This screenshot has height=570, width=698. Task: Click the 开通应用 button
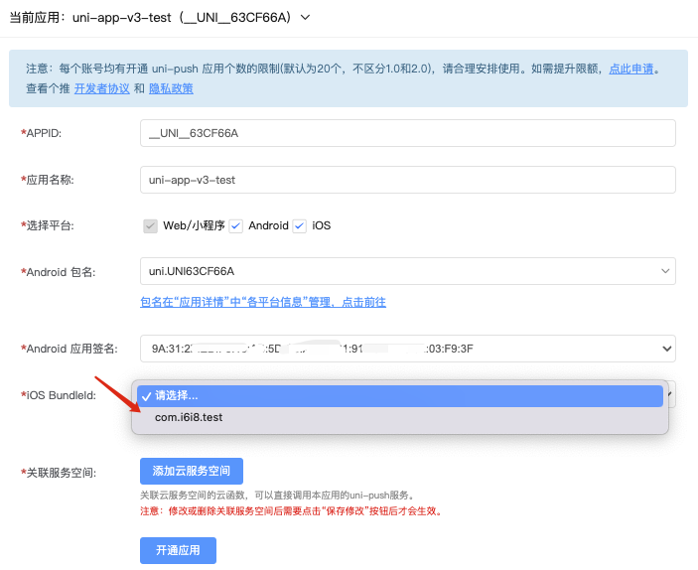coord(178,550)
